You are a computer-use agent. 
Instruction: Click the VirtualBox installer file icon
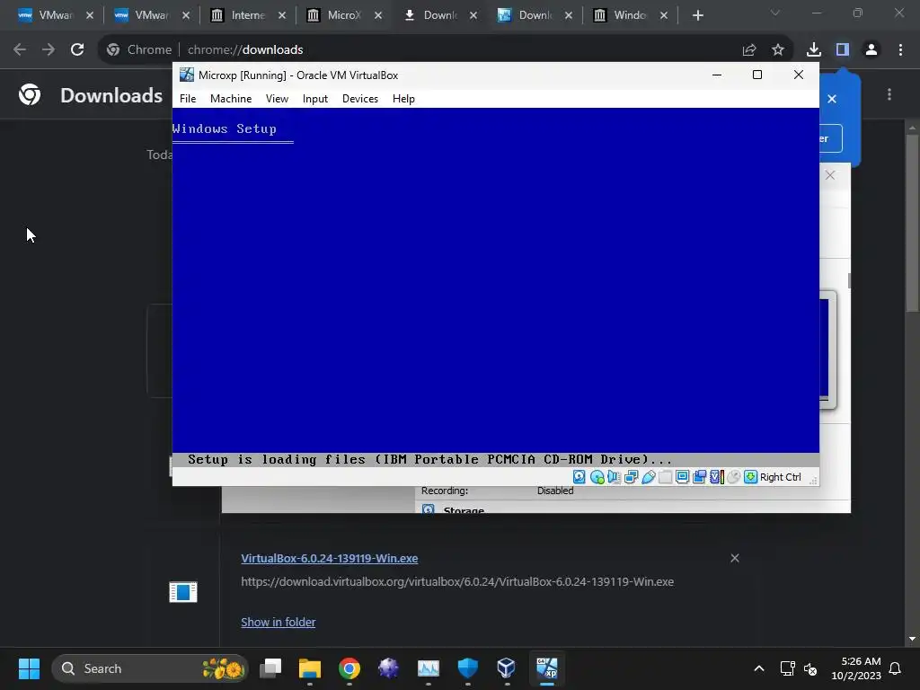tap(183, 592)
